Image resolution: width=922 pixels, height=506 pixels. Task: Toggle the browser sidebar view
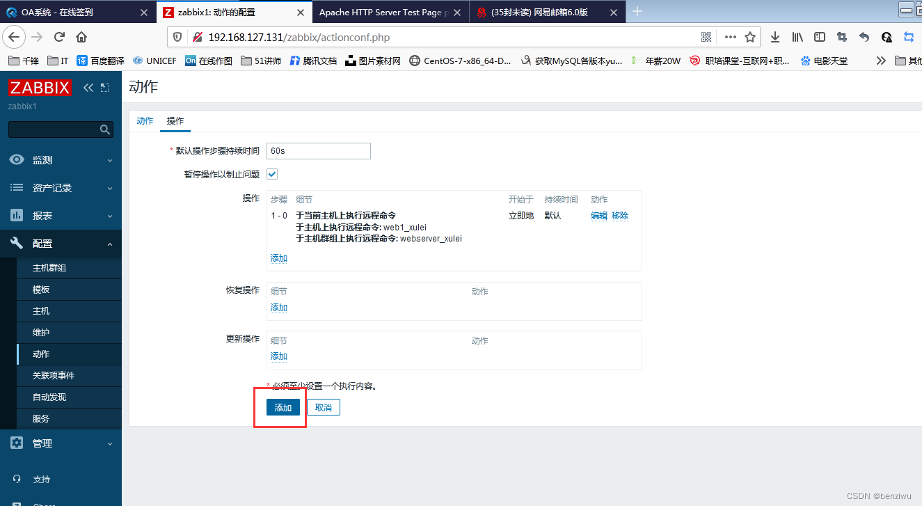(820, 37)
